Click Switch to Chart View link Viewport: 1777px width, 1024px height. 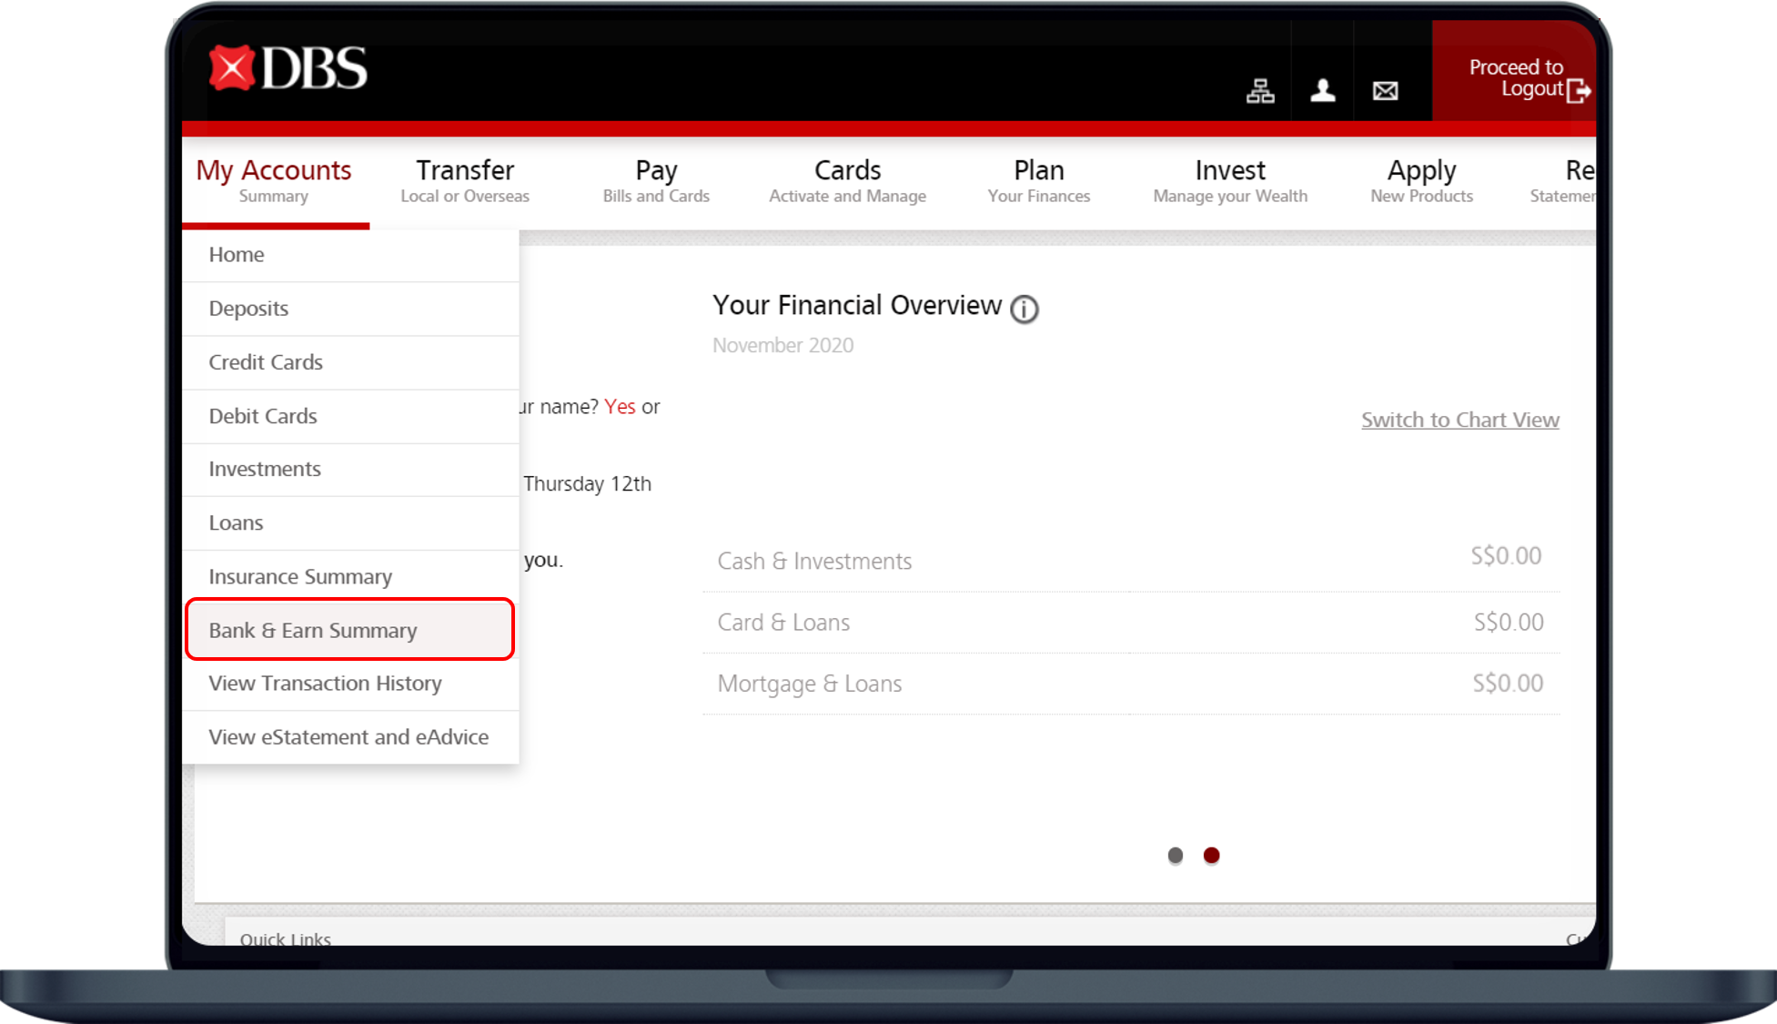pyautogui.click(x=1459, y=420)
